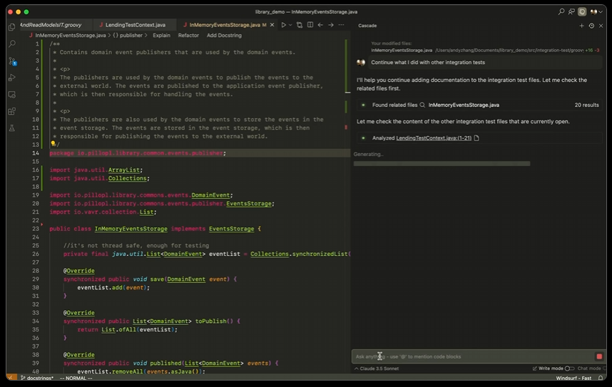This screenshot has height=387, width=612.
Task: Open Extensions view in activity bar
Action: tap(12, 111)
